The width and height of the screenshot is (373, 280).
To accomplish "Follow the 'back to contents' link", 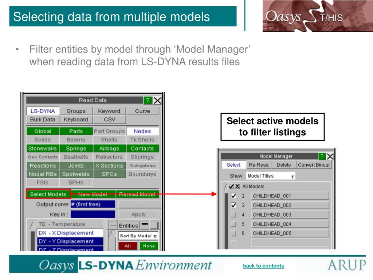I will click(263, 266).
